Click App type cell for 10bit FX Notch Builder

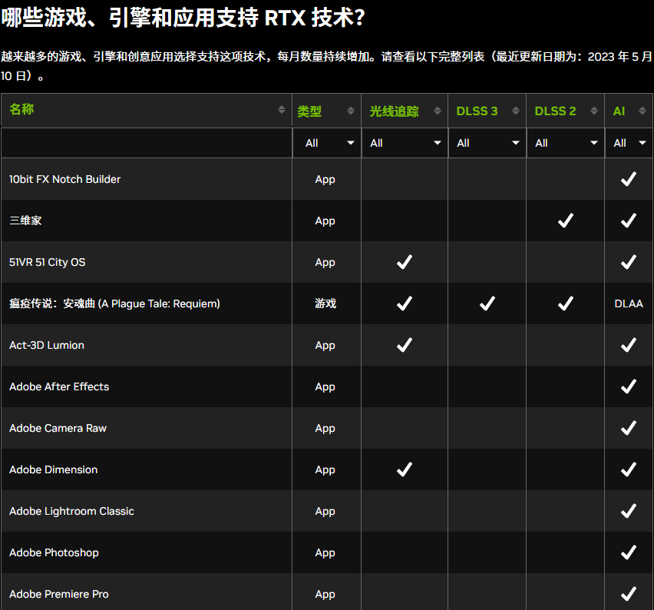pos(325,180)
